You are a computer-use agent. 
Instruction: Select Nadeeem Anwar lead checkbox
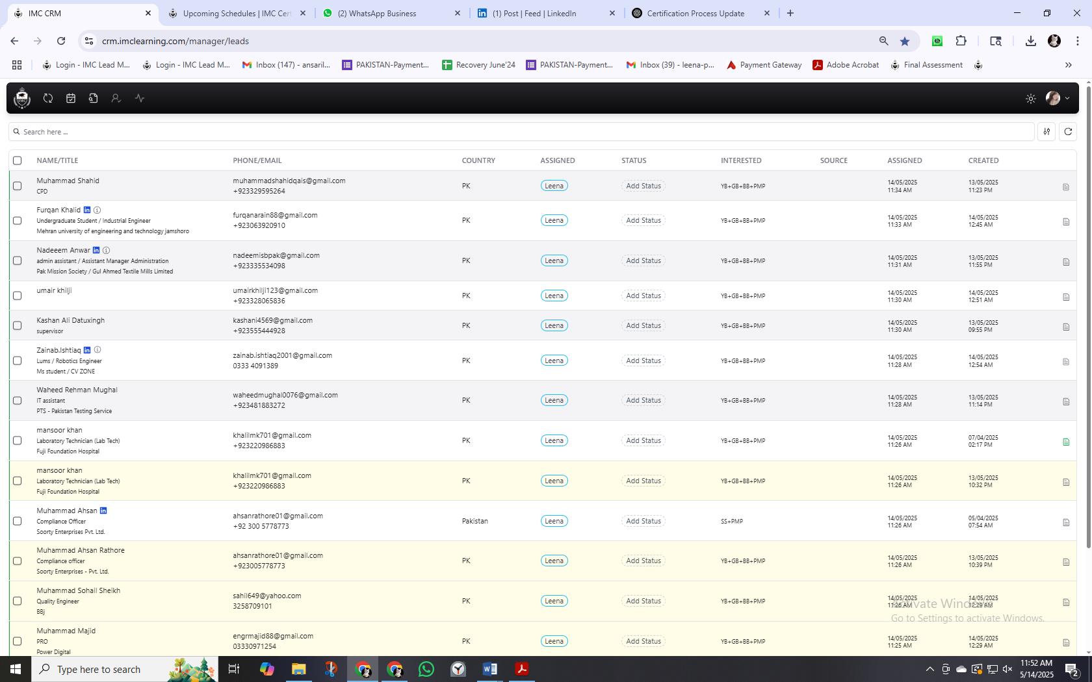click(x=18, y=260)
